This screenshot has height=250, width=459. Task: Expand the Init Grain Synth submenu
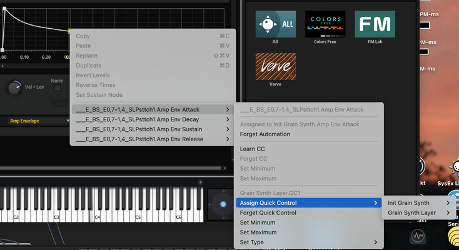[418, 203]
